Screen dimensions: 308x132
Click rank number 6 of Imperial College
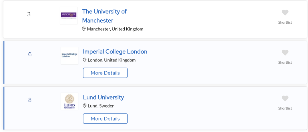30,54
